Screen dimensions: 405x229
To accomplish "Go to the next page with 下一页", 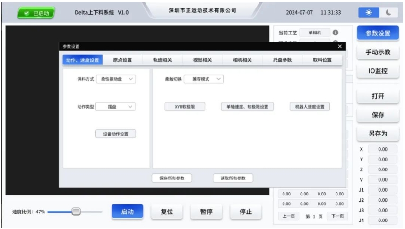I will click(337, 216).
